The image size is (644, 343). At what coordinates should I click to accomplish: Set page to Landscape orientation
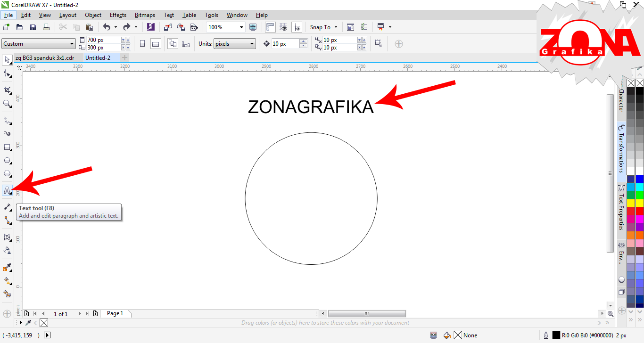coord(156,44)
